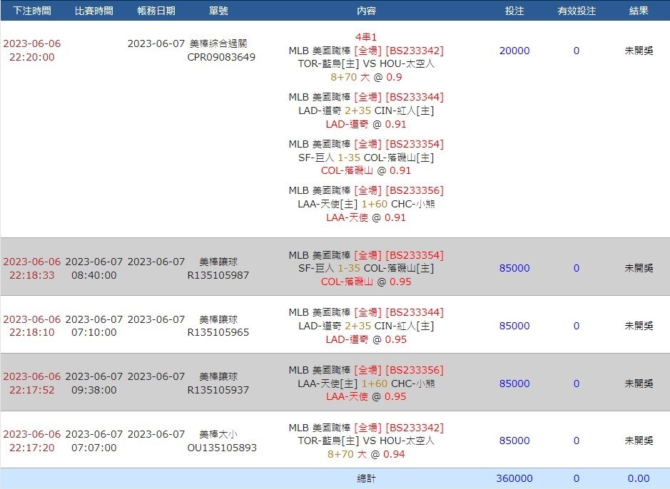The image size is (670, 489).
Task: Click the stake amount 20000
Action: coord(514,51)
